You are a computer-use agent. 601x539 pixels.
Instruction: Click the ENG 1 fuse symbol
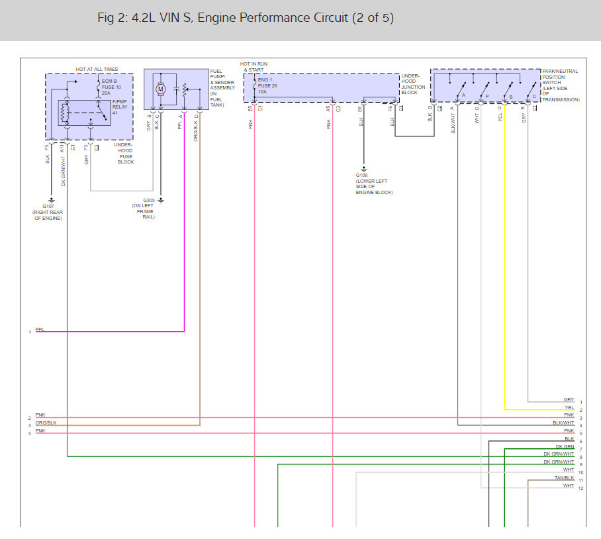pos(255,85)
